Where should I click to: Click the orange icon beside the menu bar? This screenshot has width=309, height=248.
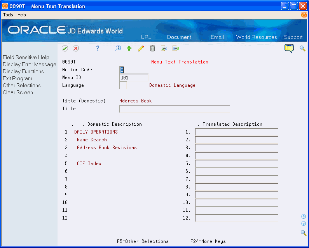(304, 15)
